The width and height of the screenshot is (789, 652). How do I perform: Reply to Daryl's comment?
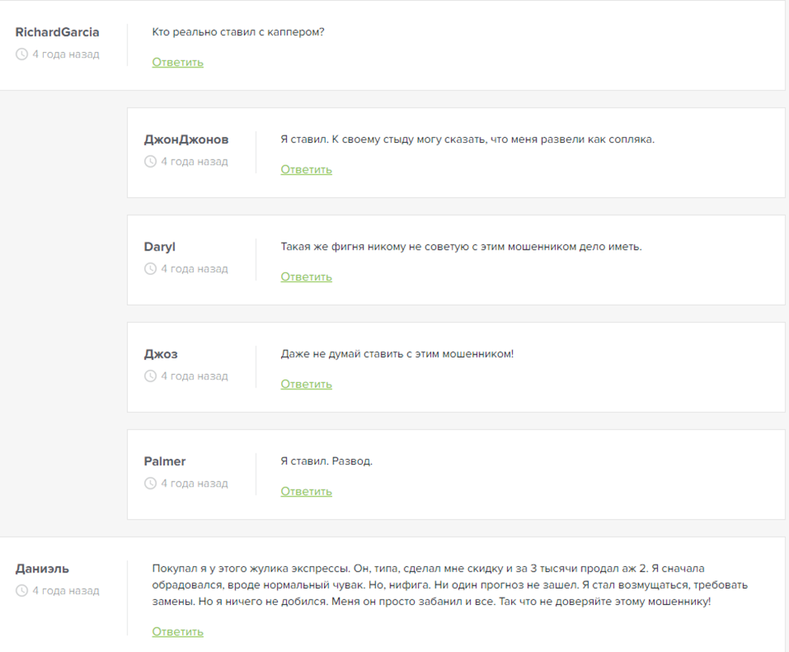(306, 277)
